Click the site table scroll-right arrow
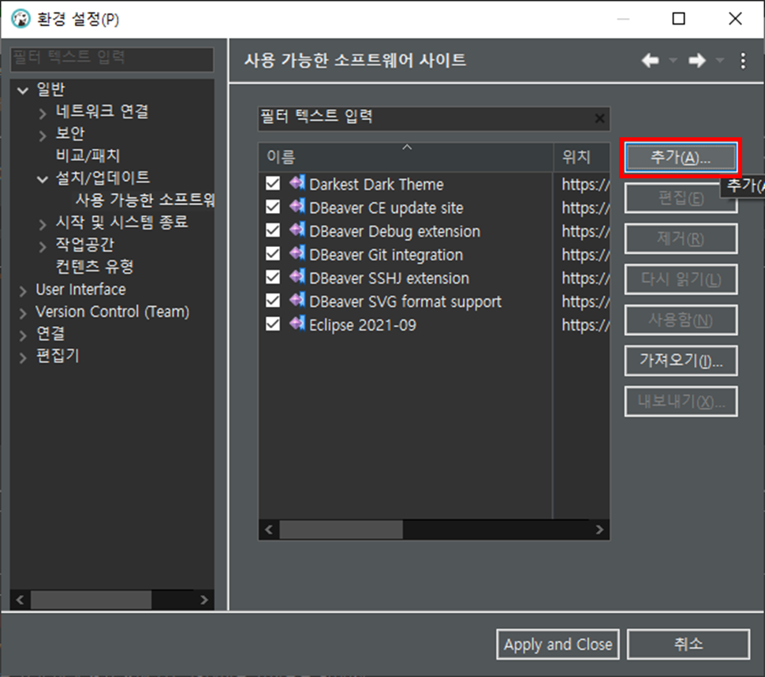This screenshot has height=677, width=765. 599,529
